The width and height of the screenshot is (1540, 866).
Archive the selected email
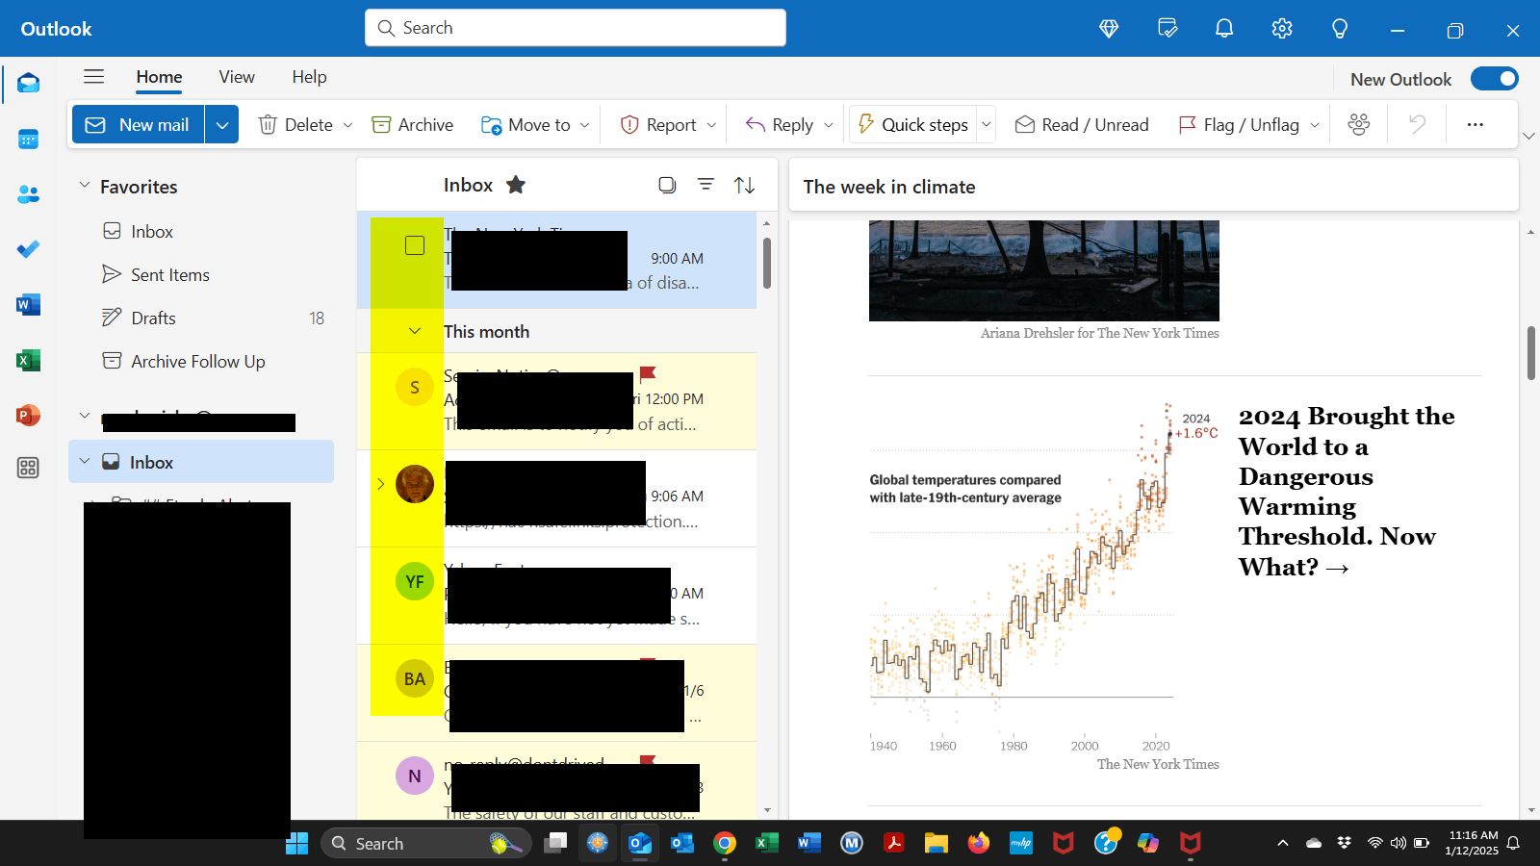(412, 124)
